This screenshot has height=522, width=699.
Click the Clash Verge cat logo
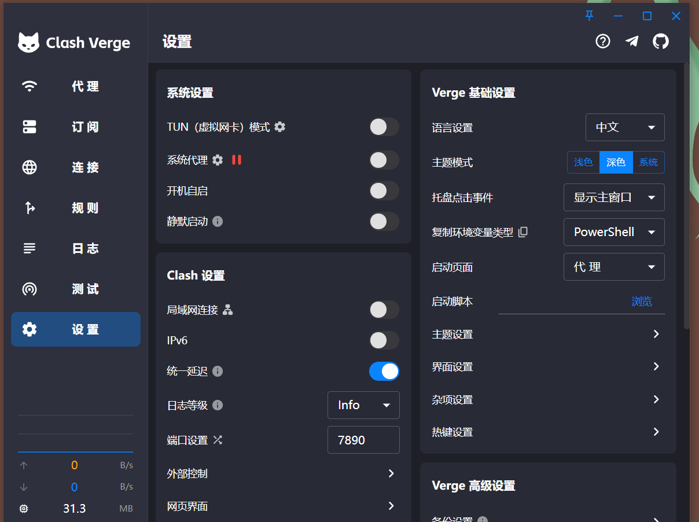point(29,42)
